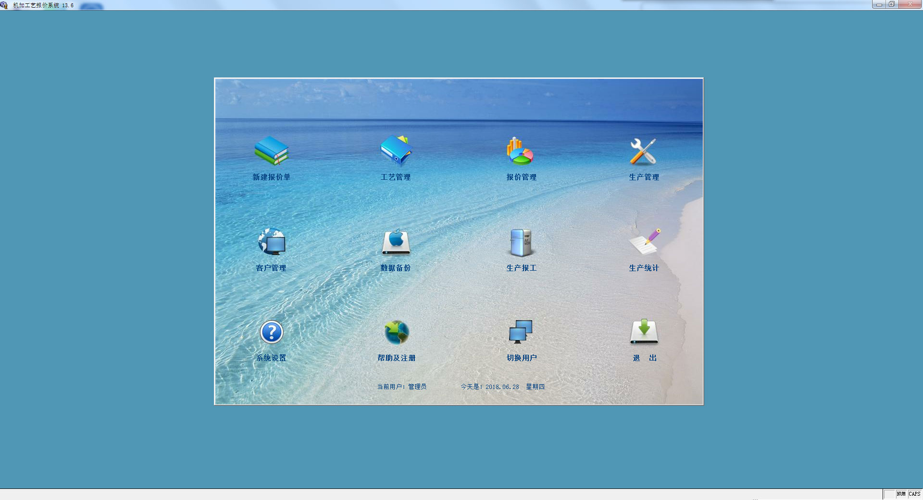
Task: Click the 切换用户 text label
Action: coord(522,358)
